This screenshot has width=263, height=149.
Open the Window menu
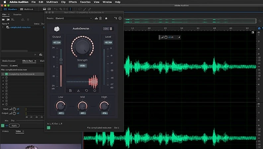(x=107, y=2)
